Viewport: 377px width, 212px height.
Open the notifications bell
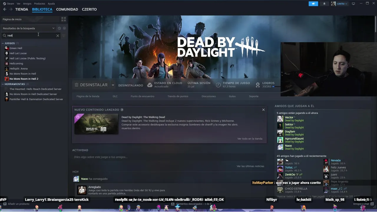click(324, 4)
